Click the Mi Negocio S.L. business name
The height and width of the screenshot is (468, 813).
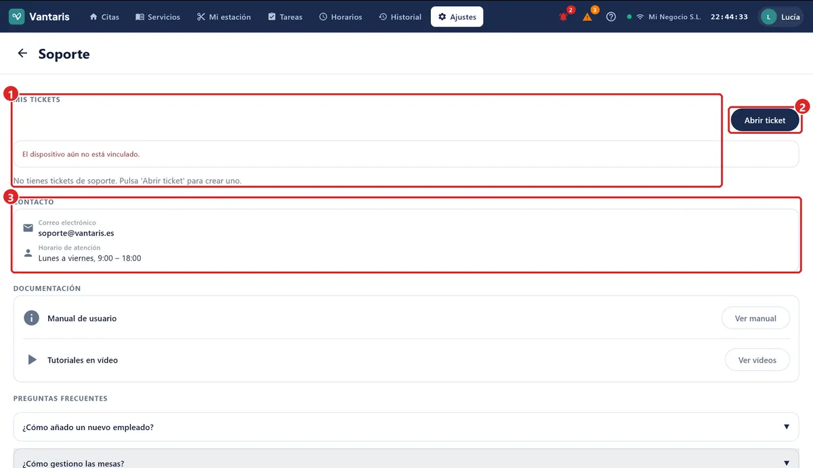coord(675,17)
